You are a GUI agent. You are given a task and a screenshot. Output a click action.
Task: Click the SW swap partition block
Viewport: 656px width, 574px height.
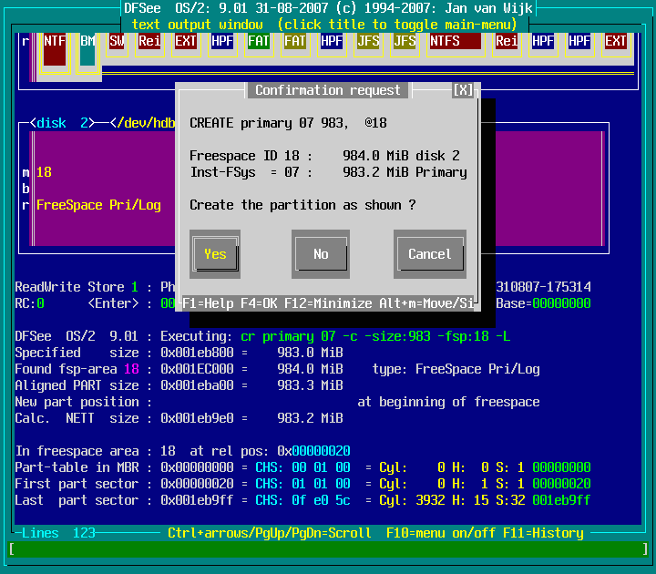point(117,42)
